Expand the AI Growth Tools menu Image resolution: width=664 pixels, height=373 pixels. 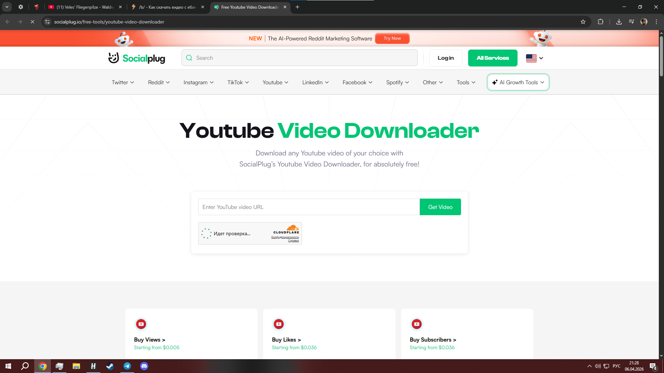518,83
